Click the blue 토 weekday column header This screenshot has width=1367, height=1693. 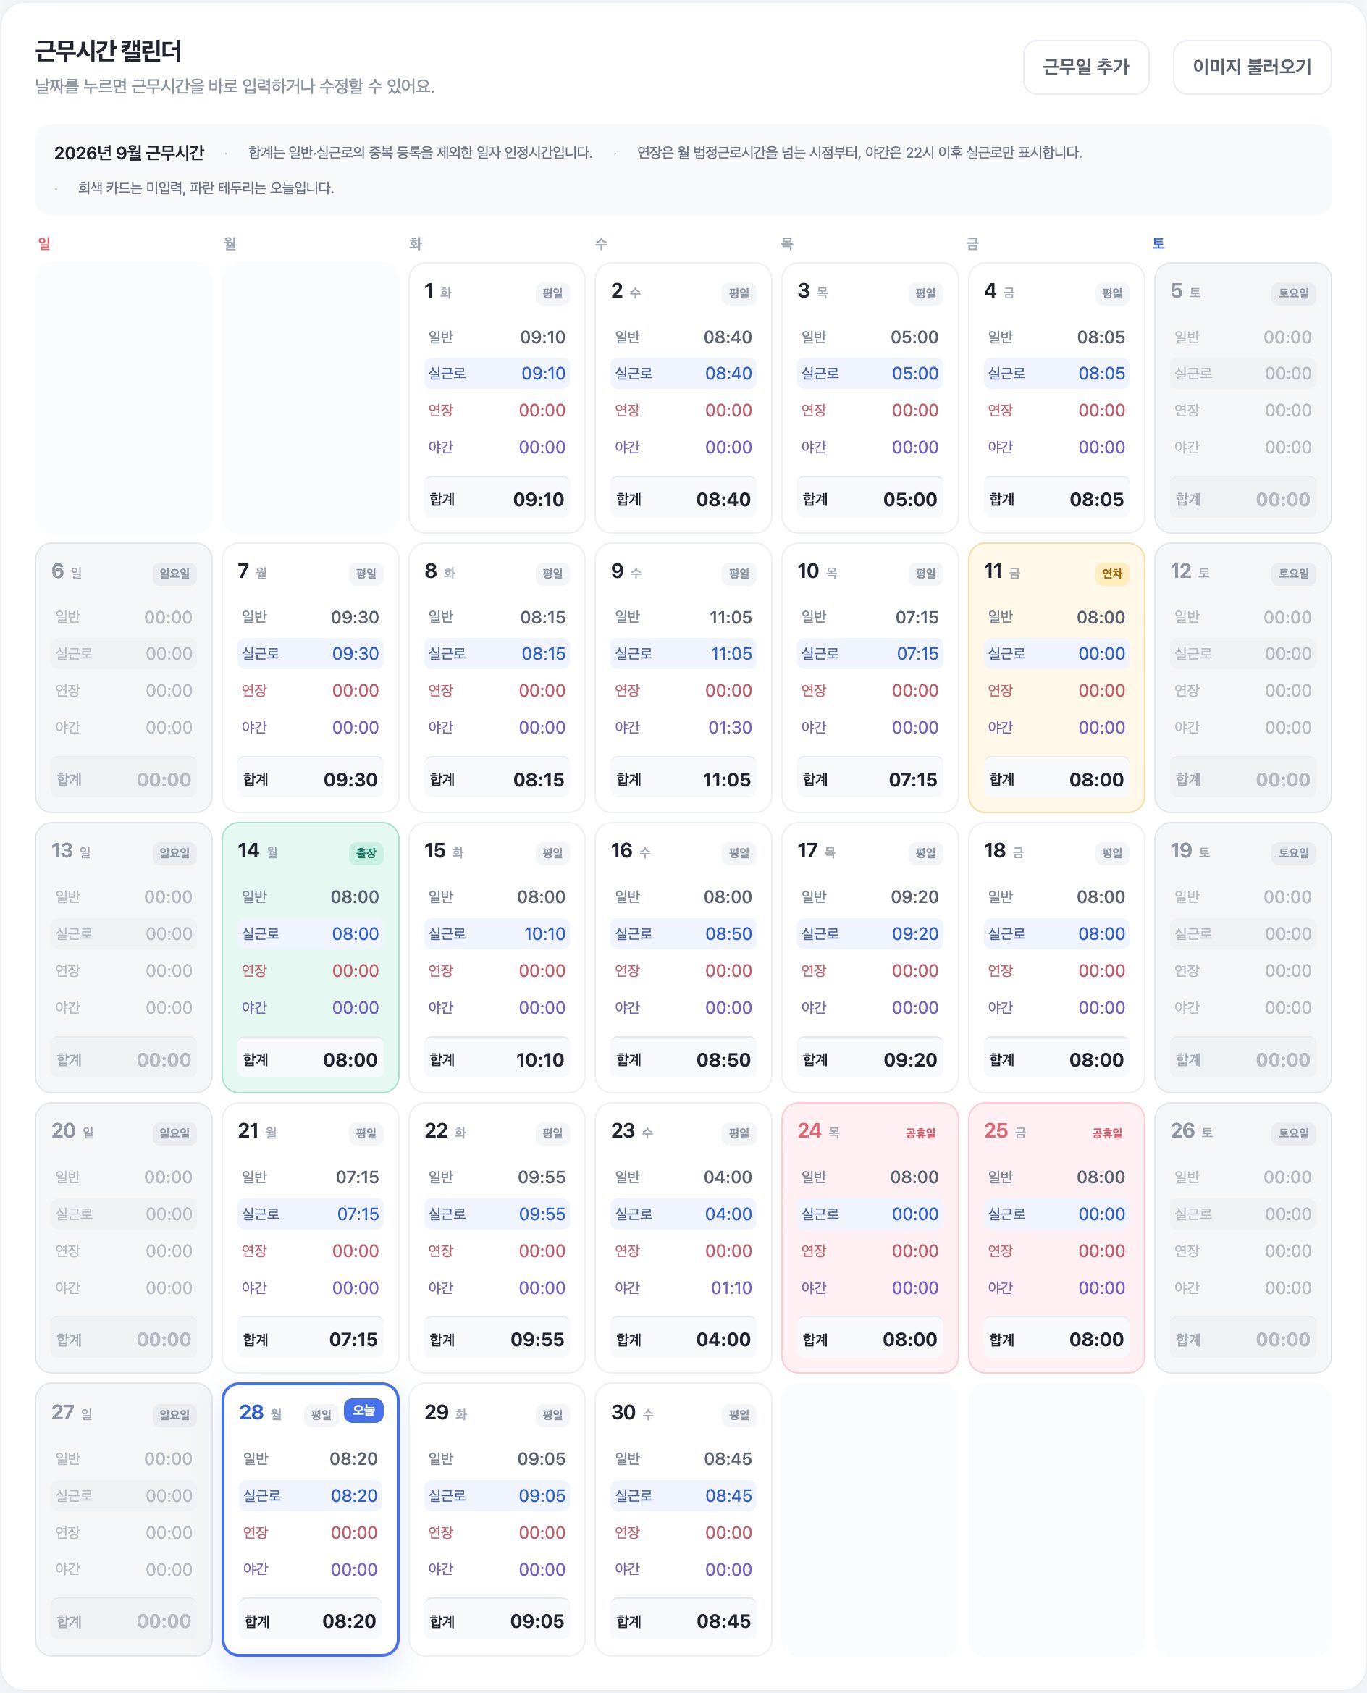click(1158, 243)
